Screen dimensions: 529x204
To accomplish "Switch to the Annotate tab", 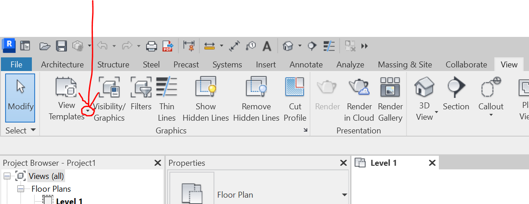I will point(306,64).
